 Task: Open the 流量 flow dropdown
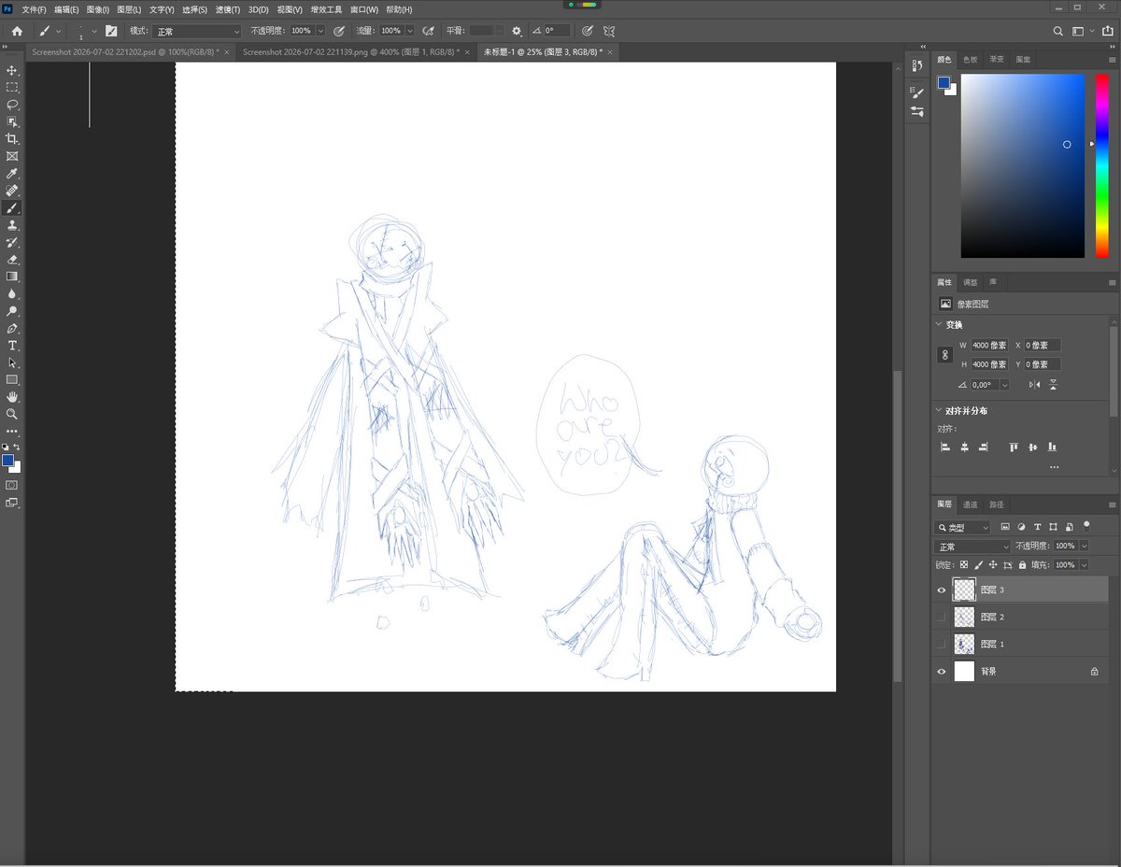pos(409,31)
